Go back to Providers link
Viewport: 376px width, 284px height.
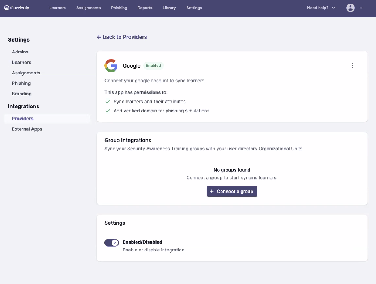click(x=122, y=37)
